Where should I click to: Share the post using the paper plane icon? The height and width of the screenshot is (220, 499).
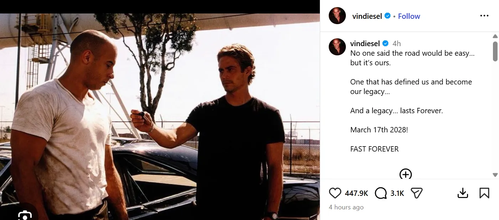[x=416, y=193]
